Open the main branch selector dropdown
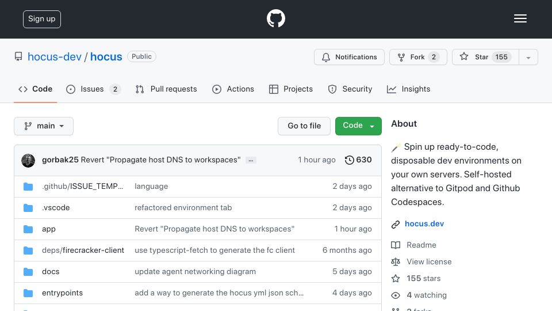Screen dimensions: 552x311 point(44,126)
